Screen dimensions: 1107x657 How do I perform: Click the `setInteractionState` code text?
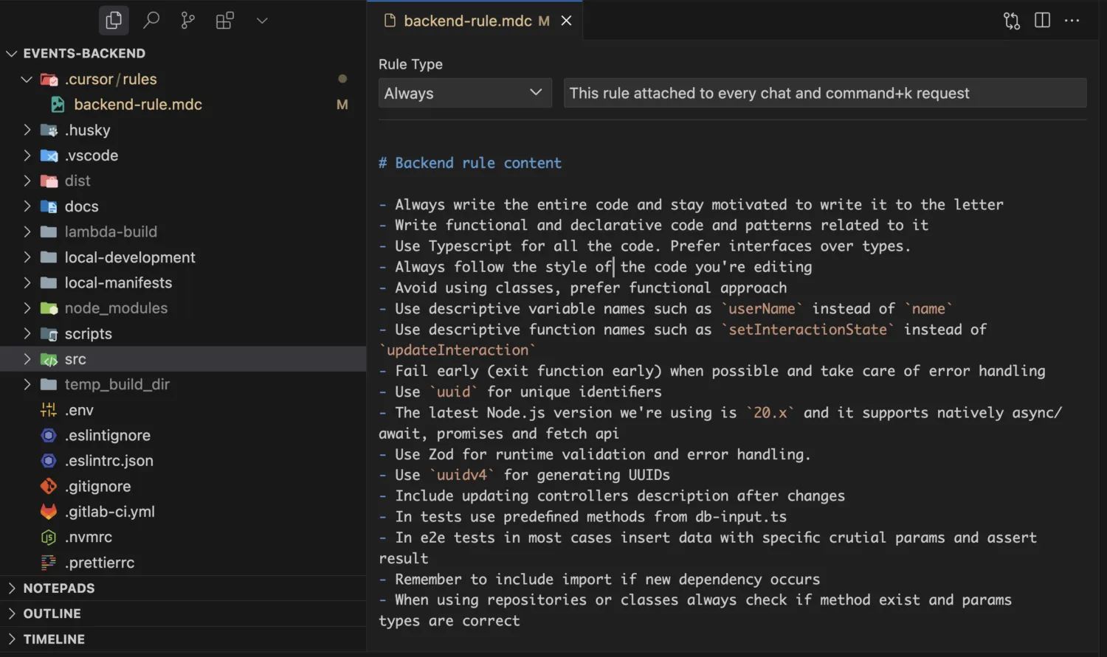(x=807, y=330)
